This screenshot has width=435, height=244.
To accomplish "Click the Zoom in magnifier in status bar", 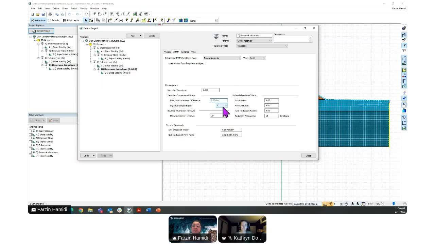I will tap(352, 204).
